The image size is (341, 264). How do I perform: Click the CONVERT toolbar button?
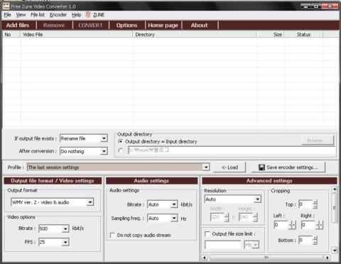click(x=90, y=26)
